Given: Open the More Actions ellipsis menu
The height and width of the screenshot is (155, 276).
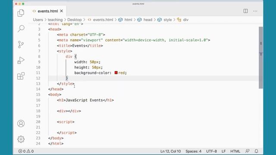Looking at the screenshot, I should pos(255,11).
